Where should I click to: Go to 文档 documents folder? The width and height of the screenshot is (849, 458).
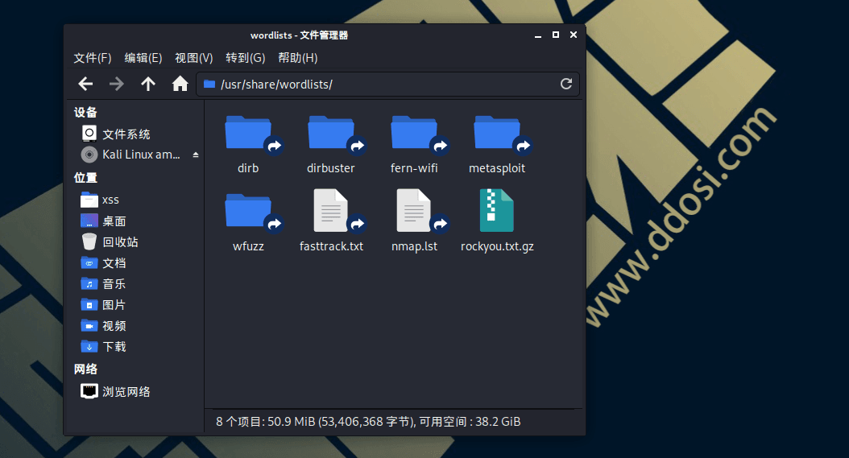click(103, 263)
